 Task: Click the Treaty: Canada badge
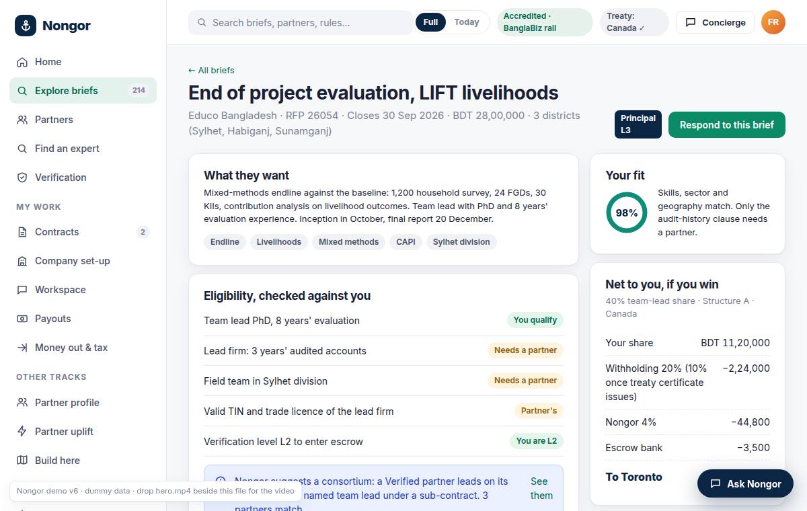634,22
